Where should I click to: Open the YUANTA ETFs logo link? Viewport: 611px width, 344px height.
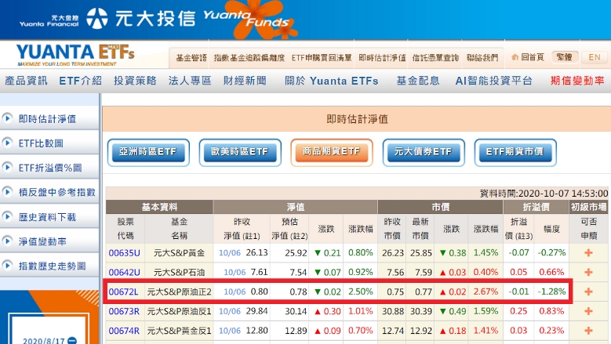point(75,55)
